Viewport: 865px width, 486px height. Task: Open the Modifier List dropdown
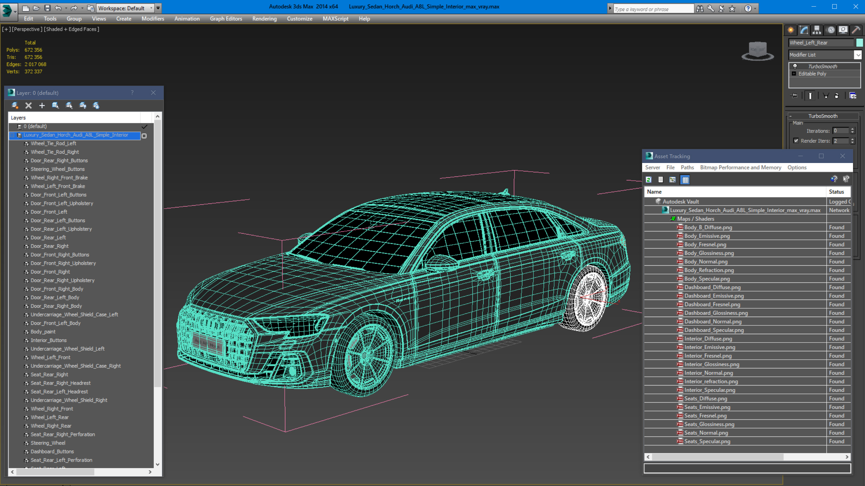pos(858,55)
